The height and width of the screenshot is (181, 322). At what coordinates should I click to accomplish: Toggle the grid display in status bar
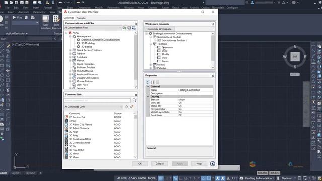coord(161,178)
